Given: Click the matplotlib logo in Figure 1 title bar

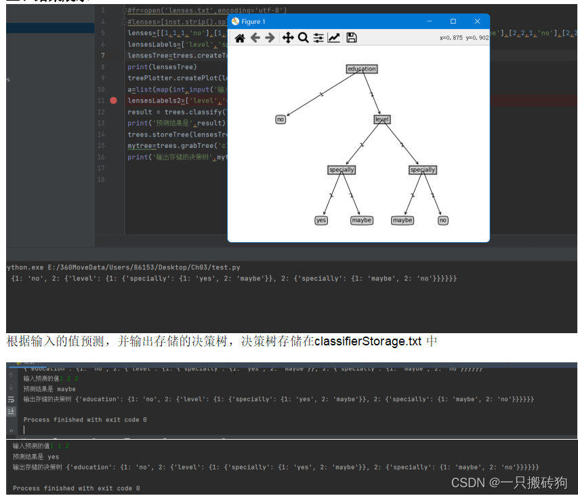Looking at the screenshot, I should (235, 22).
